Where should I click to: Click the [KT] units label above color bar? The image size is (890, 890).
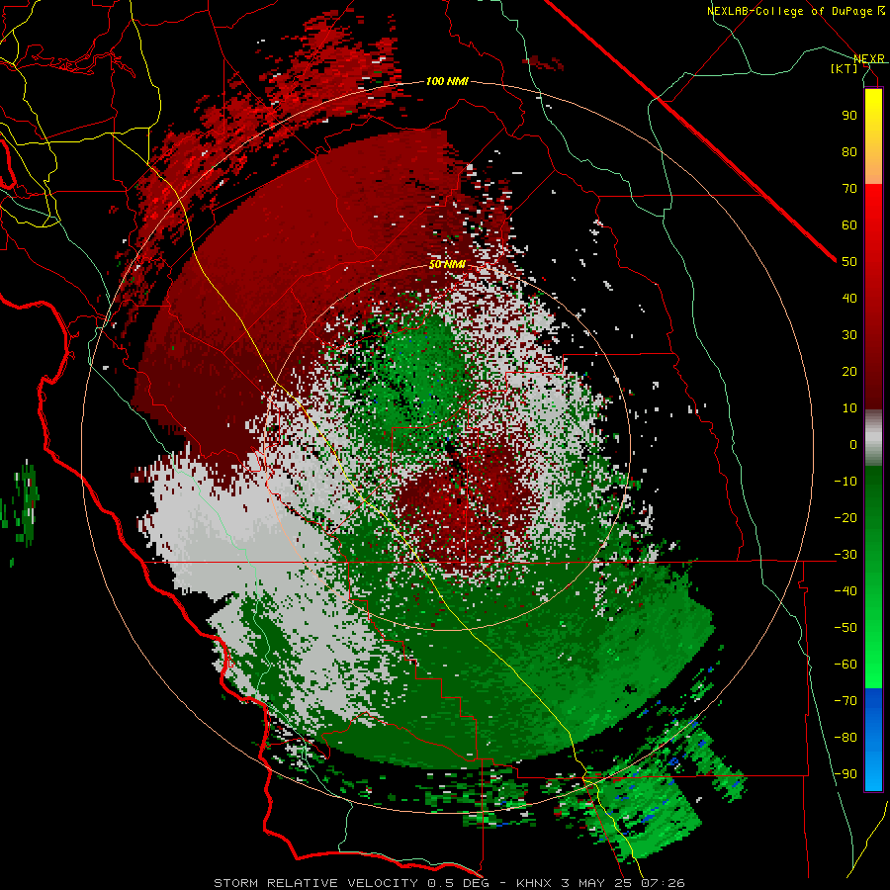point(845,68)
